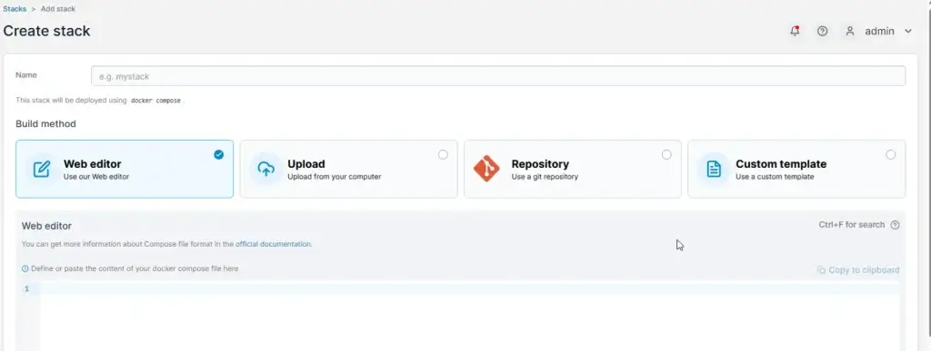The image size is (931, 351).
Task: Click the Custom template document icon
Action: point(714,170)
